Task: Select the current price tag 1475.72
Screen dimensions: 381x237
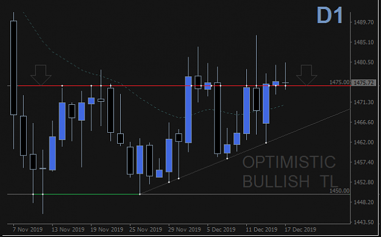Action: pyautogui.click(x=364, y=83)
